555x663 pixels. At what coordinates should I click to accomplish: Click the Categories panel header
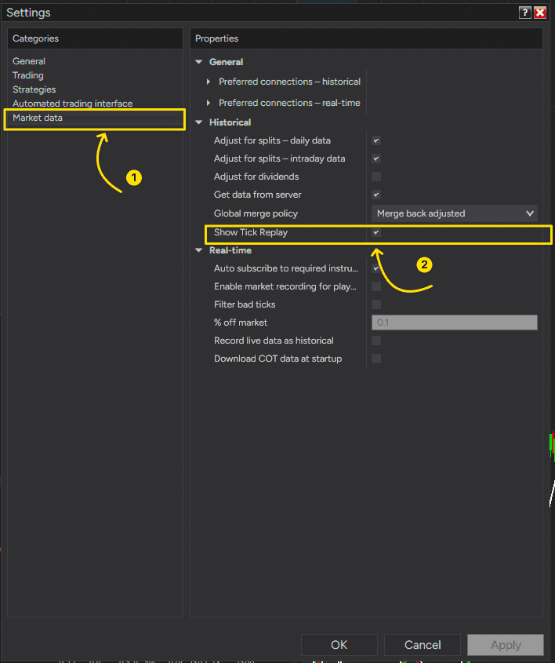(x=95, y=38)
